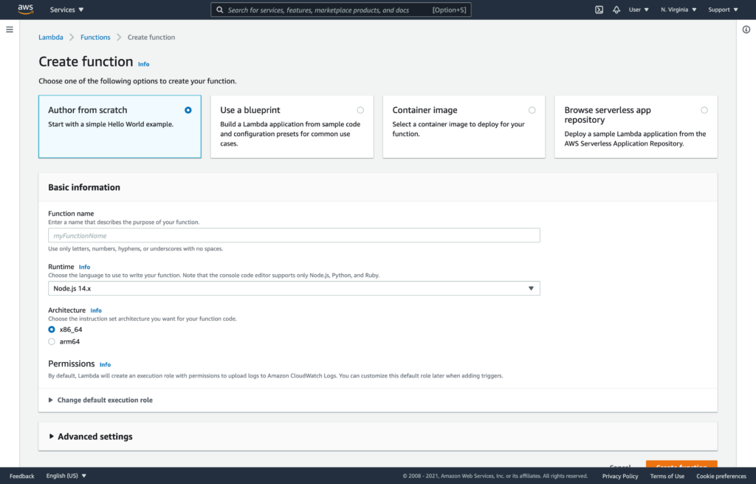Select the x86_64 architecture radio

[x=52, y=330]
